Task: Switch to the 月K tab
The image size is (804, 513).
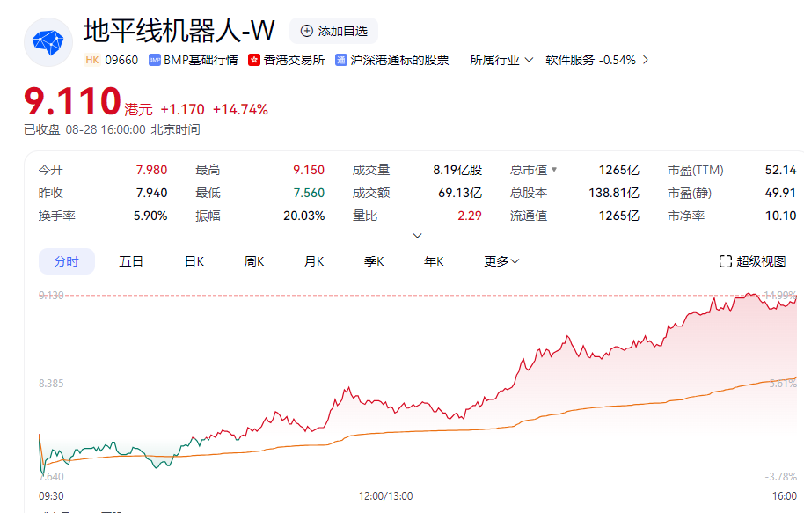Action: [314, 261]
